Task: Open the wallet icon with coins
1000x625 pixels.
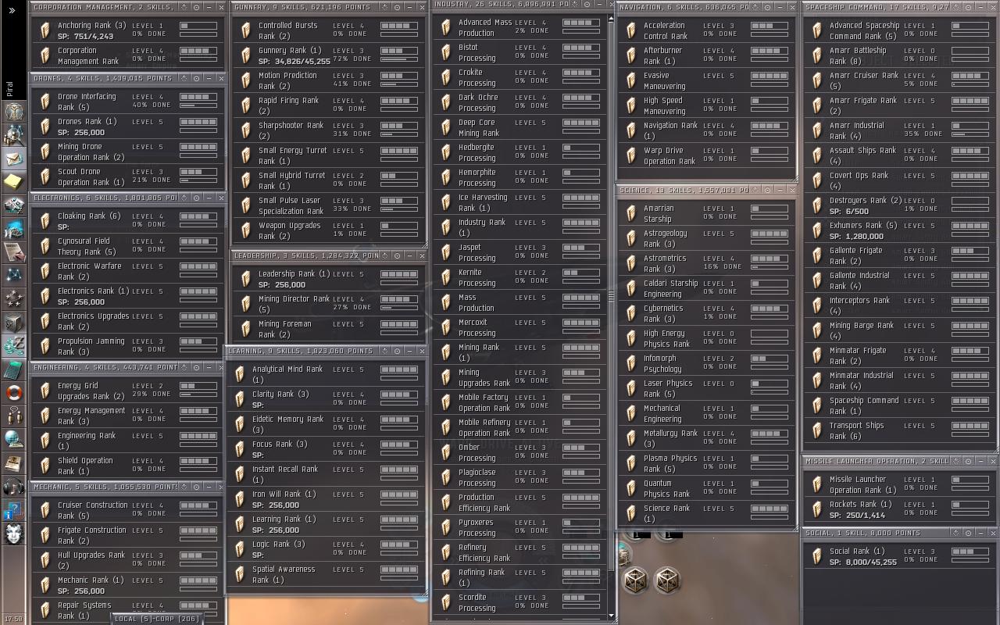Action: [x=14, y=345]
